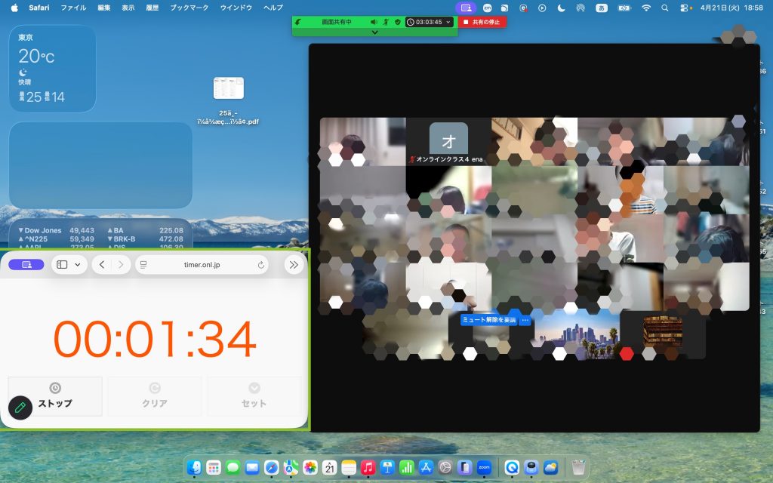The height and width of the screenshot is (483, 773).
Task: Click the green annotation pencil button
Action: click(20, 408)
